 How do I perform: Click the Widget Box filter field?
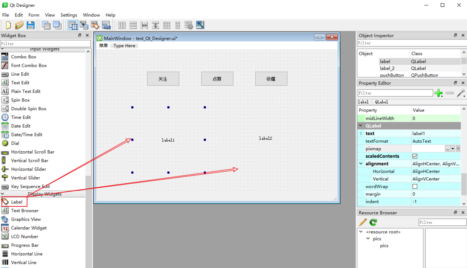45,44
